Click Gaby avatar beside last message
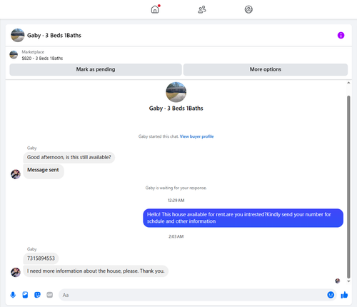 point(16,272)
